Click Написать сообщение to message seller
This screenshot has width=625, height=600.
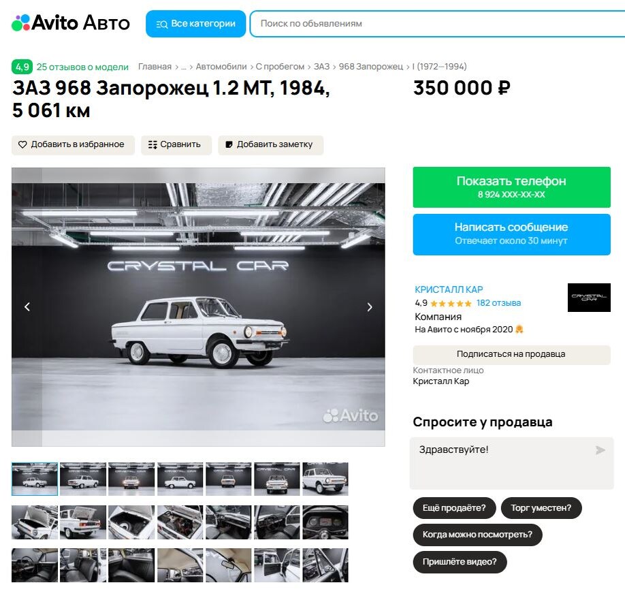point(511,233)
